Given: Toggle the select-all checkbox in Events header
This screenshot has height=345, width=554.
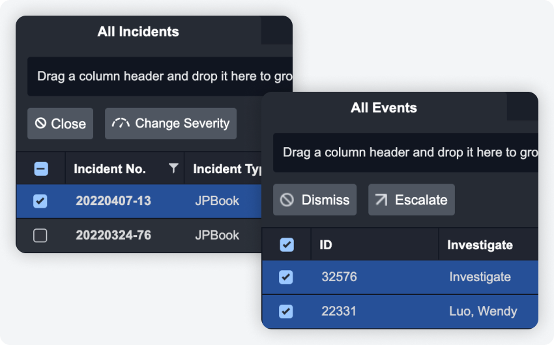Looking at the screenshot, I should coord(286,245).
